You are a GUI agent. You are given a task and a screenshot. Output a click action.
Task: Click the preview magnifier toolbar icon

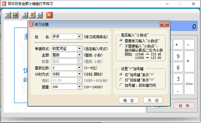click(24, 15)
